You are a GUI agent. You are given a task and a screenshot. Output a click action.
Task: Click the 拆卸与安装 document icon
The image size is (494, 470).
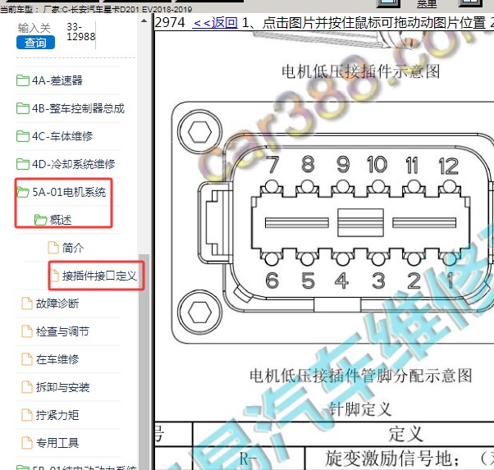tap(27, 387)
